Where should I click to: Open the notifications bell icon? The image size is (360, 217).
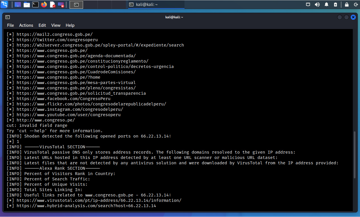(x=326, y=5)
